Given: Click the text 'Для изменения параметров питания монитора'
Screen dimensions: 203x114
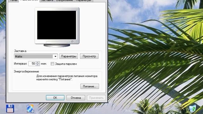Looking at the screenshot, I should 67,76.
